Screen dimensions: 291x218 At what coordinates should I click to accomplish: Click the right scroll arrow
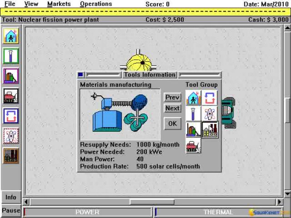(279, 202)
